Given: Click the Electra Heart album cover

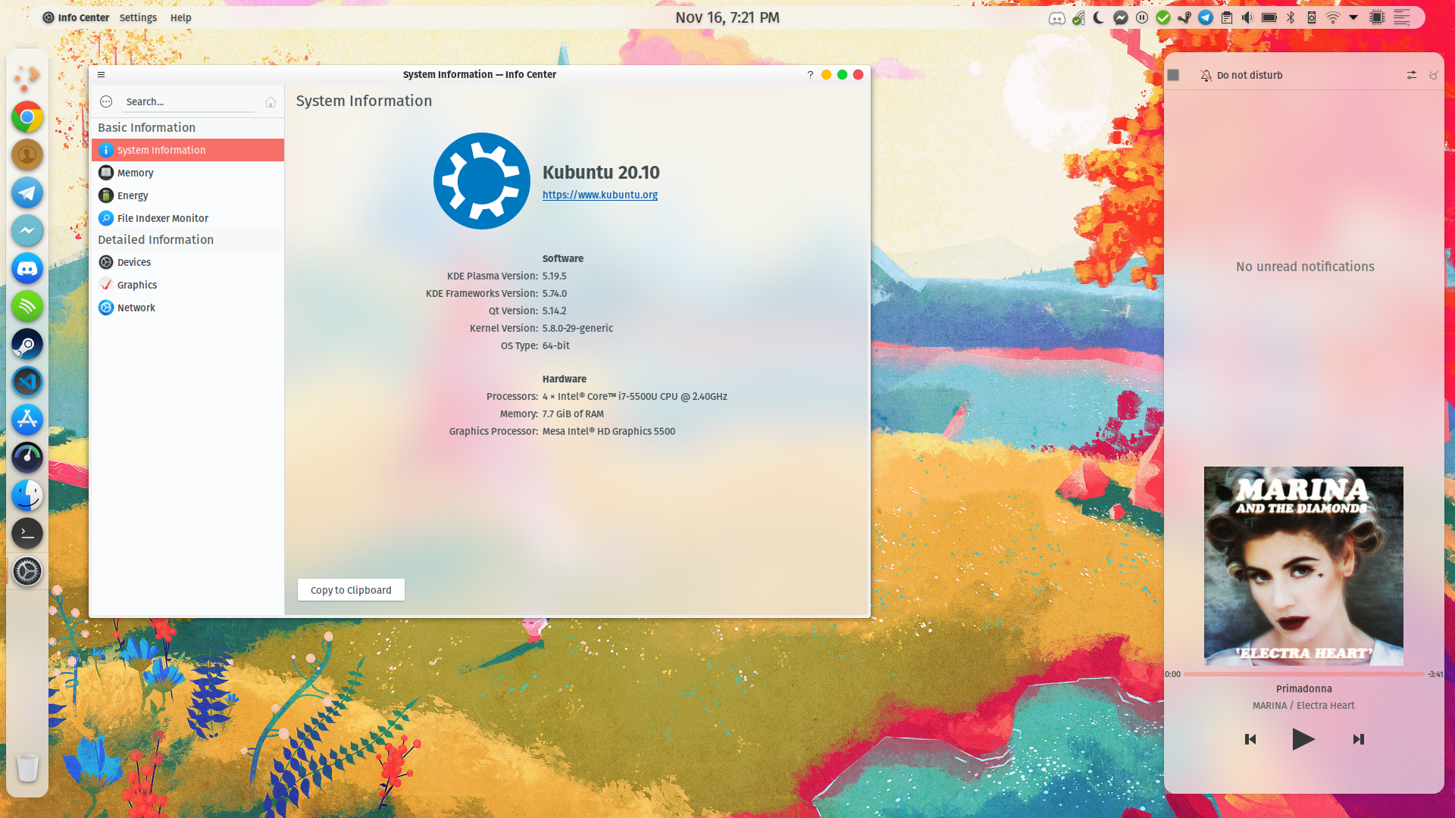Looking at the screenshot, I should tap(1303, 566).
